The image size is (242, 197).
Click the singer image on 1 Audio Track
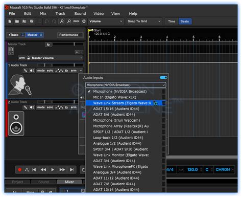20,85
